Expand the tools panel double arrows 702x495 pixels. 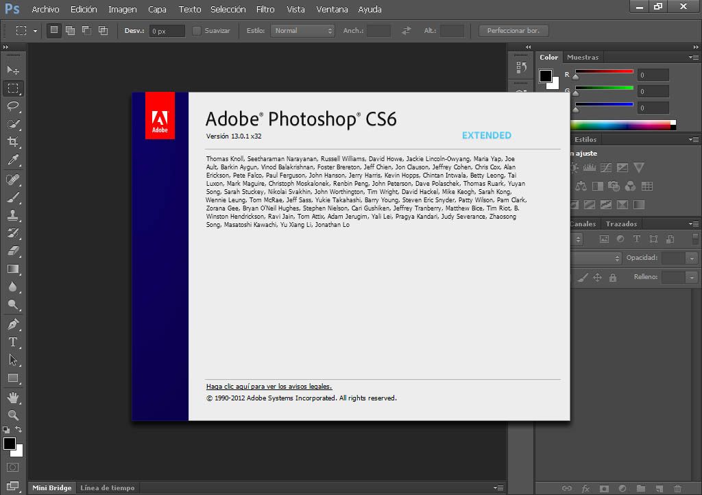click(5, 47)
